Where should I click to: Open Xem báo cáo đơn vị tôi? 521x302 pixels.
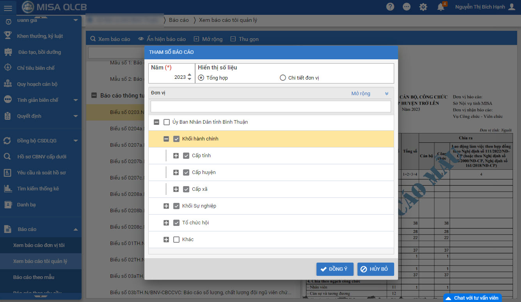[x=39, y=245]
